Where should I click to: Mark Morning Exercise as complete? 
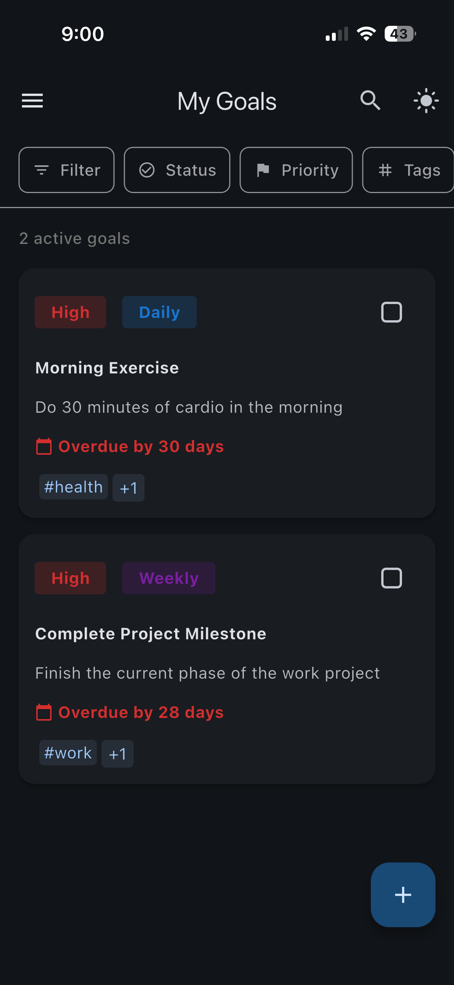point(391,312)
